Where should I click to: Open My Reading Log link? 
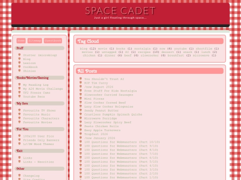[x=36, y=85]
